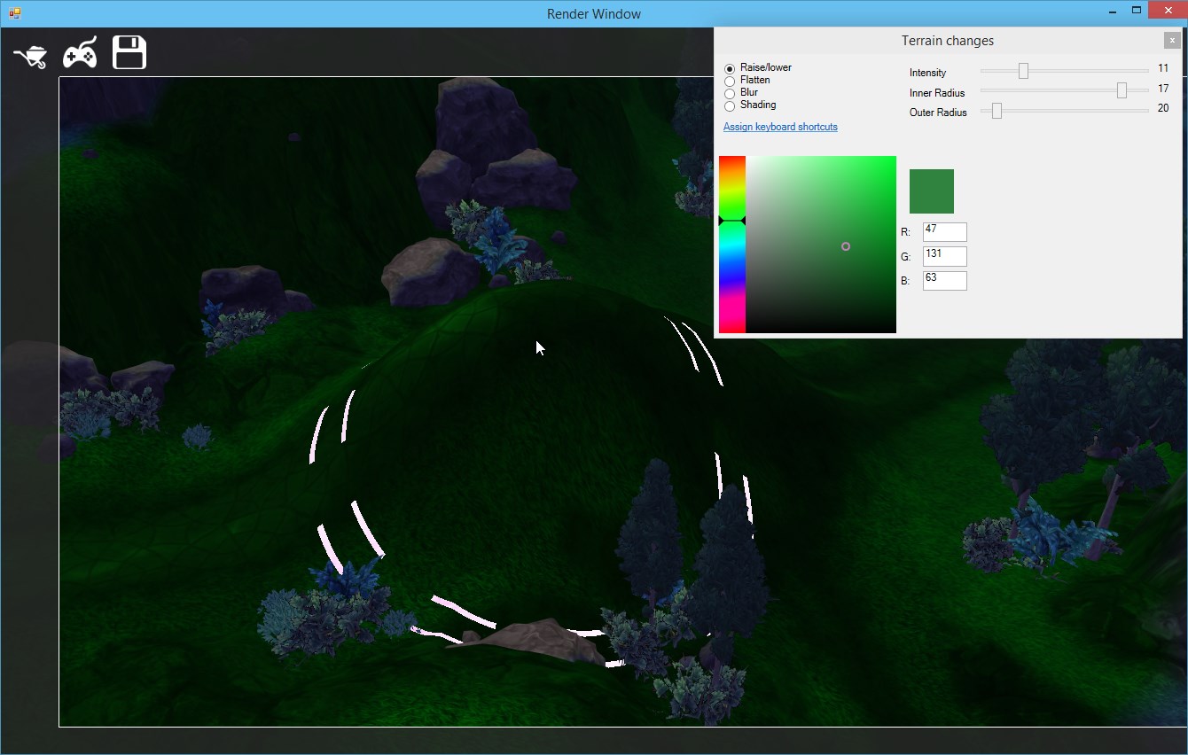Click the green saturation color picker square
Image resolution: width=1188 pixels, height=755 pixels.
coord(821,245)
